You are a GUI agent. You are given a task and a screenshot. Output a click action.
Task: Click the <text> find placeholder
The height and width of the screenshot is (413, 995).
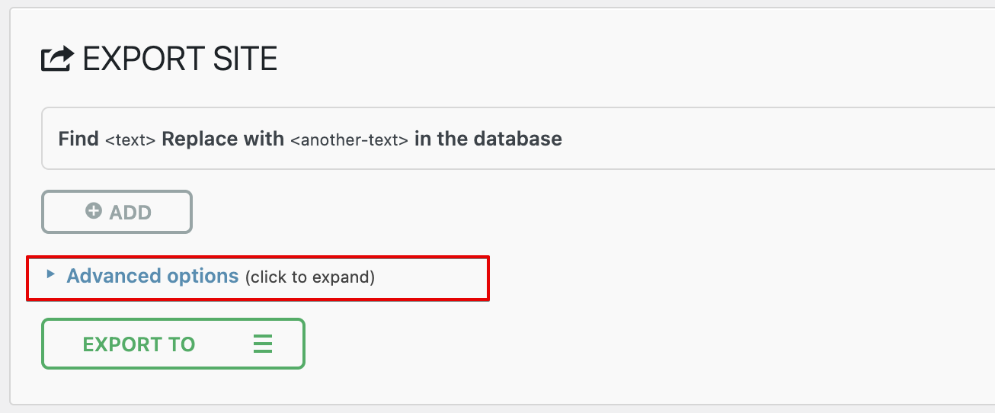(130, 140)
